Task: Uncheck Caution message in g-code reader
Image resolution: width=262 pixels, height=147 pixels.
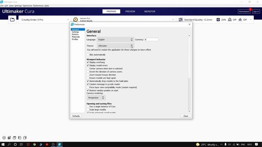Action: pyautogui.click(x=88, y=84)
